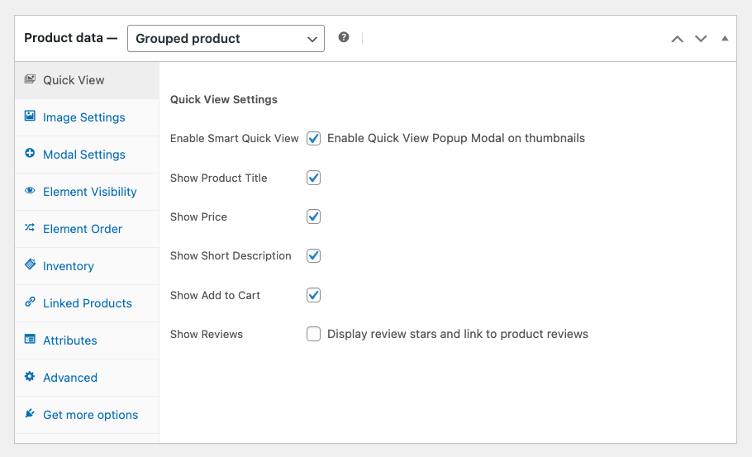Viewport: 752px width, 457px height.
Task: Click the Quick View tab icon
Action: coord(30,79)
